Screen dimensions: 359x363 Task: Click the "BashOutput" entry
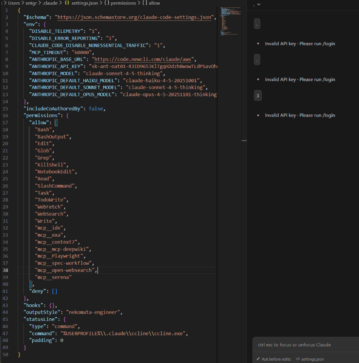[52, 137]
